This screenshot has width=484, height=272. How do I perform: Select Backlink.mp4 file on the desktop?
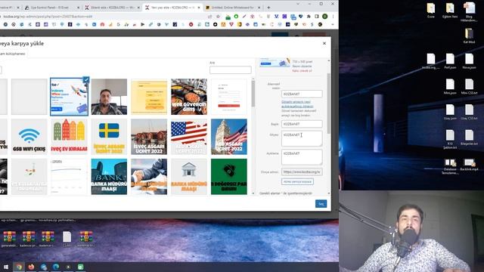coord(469,165)
